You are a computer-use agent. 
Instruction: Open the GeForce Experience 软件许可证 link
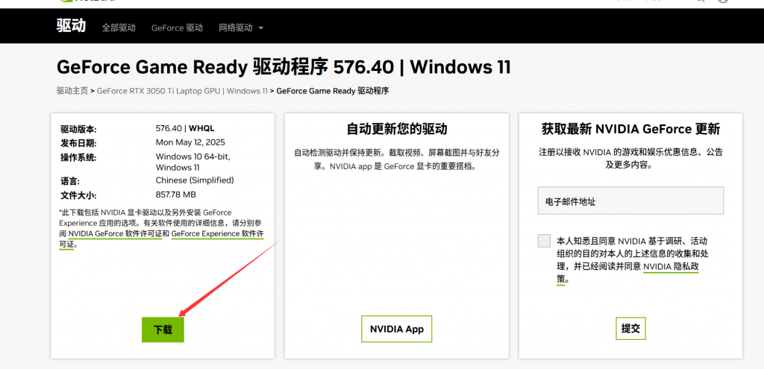217,233
